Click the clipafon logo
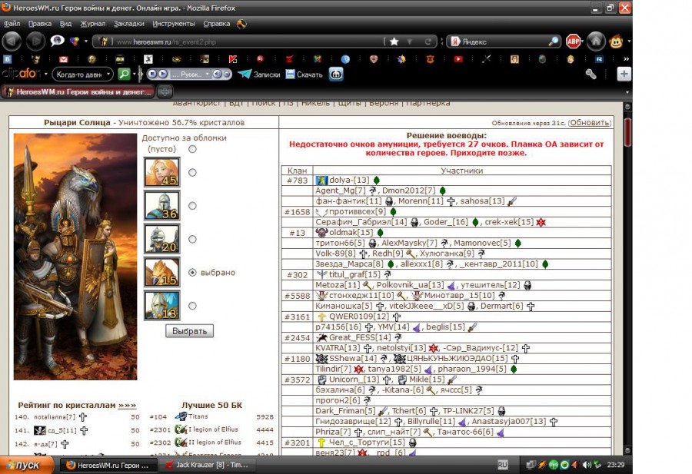This screenshot has height=474, width=692. [x=21, y=74]
